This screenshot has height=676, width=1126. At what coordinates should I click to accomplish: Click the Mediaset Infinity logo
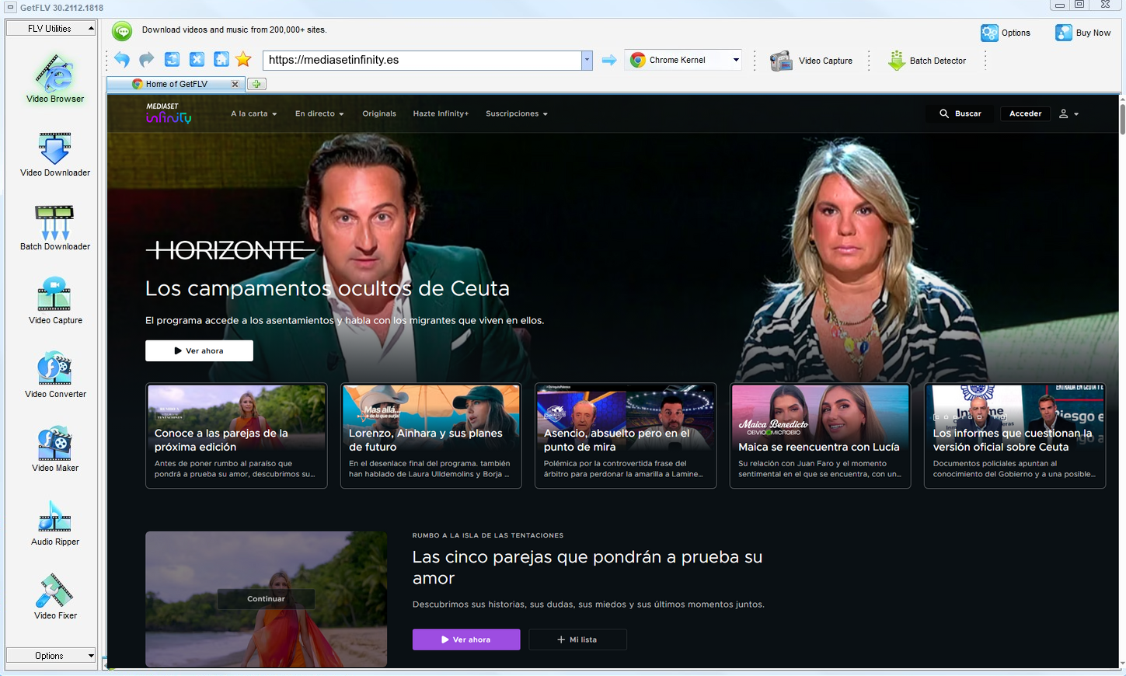tap(169, 113)
